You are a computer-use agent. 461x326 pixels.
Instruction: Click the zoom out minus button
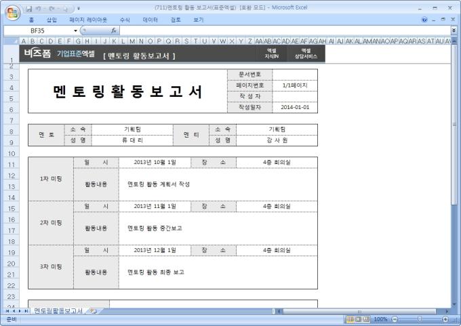[395, 319]
